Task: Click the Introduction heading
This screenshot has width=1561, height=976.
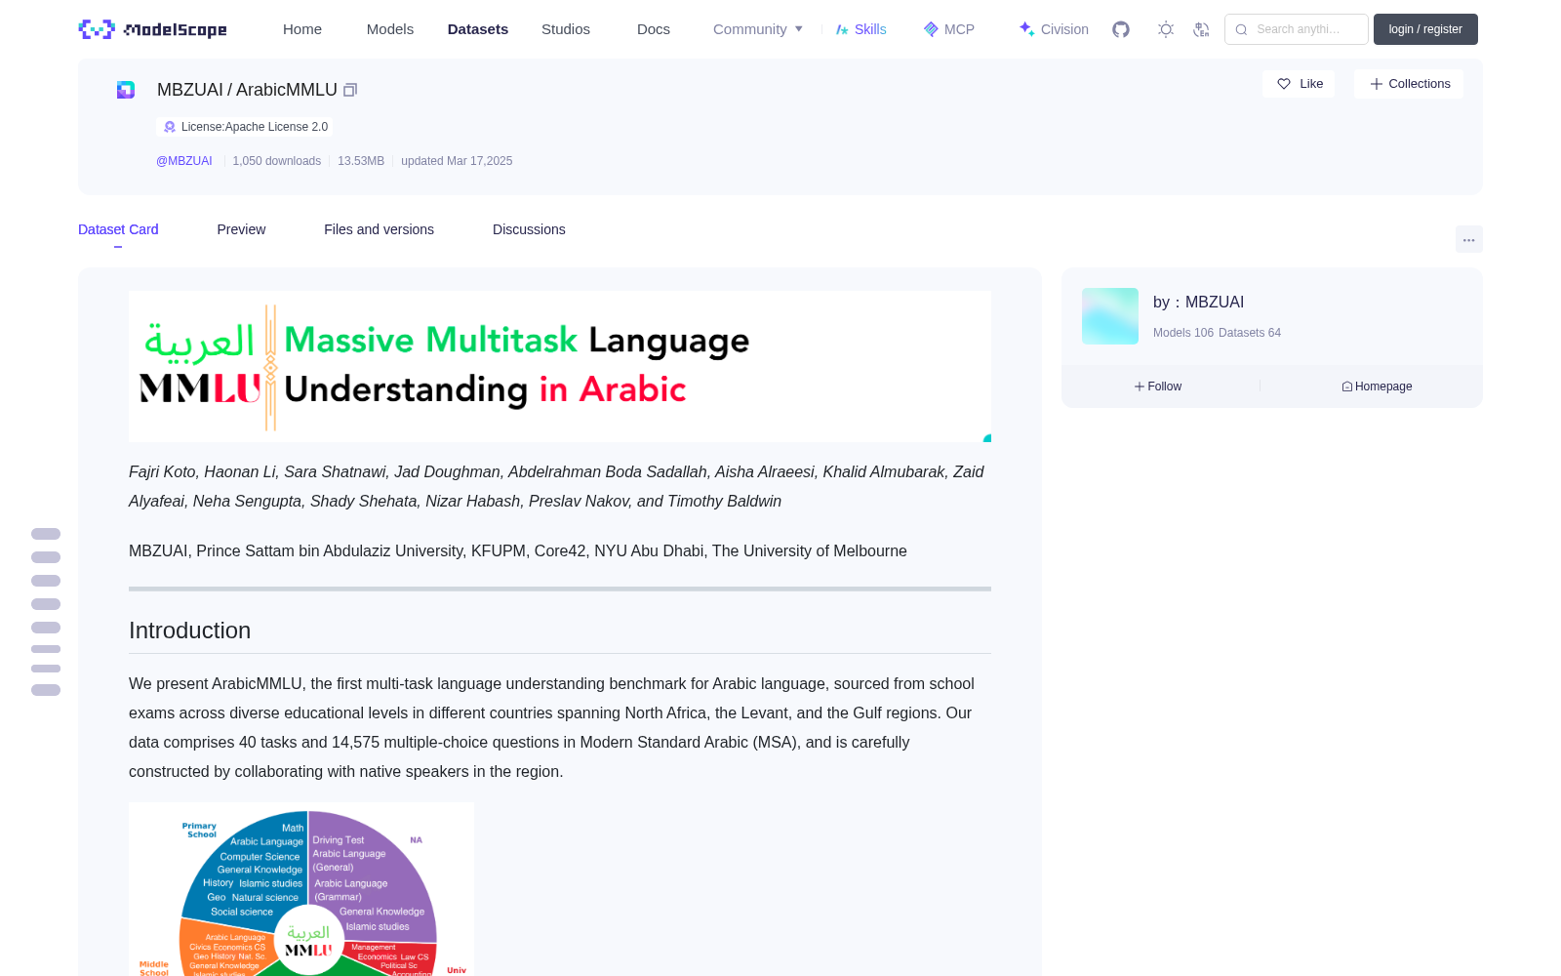Action: coord(189,630)
